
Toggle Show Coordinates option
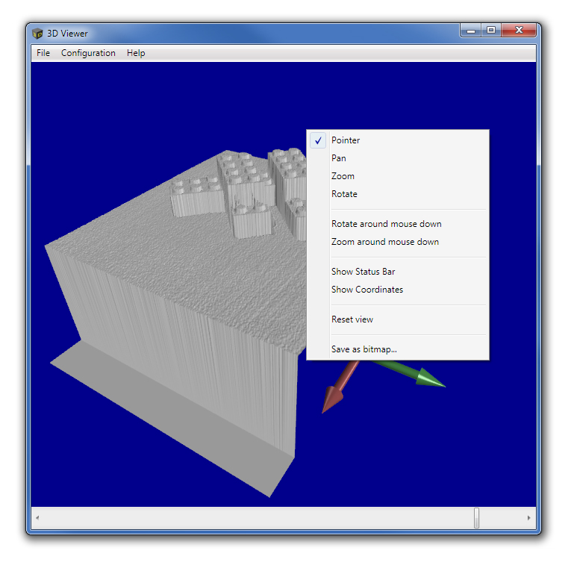point(366,290)
